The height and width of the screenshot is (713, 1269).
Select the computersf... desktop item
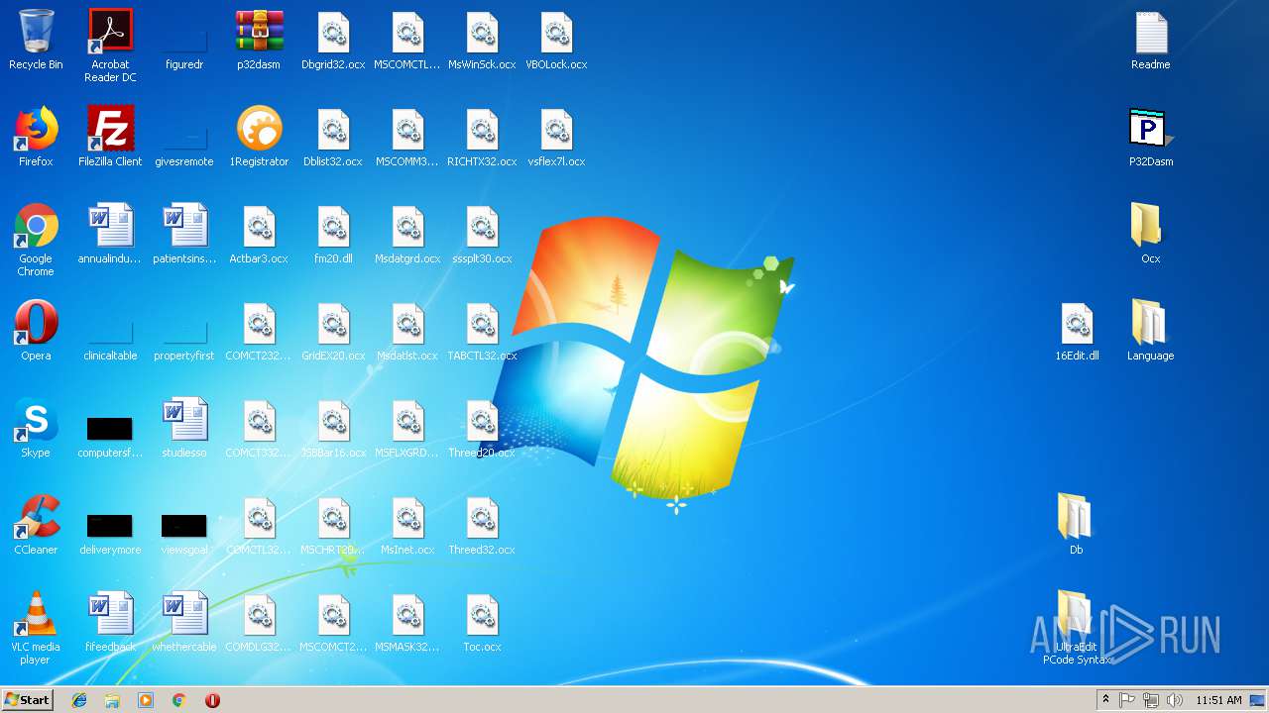click(110, 429)
